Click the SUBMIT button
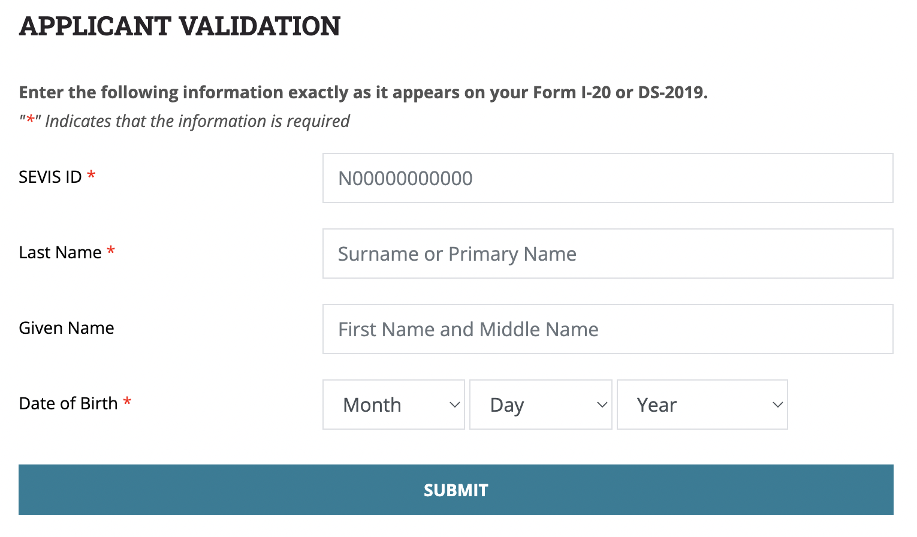 (x=456, y=490)
